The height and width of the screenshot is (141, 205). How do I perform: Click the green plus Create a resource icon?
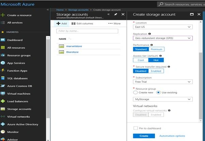pyautogui.click(x=3, y=15)
